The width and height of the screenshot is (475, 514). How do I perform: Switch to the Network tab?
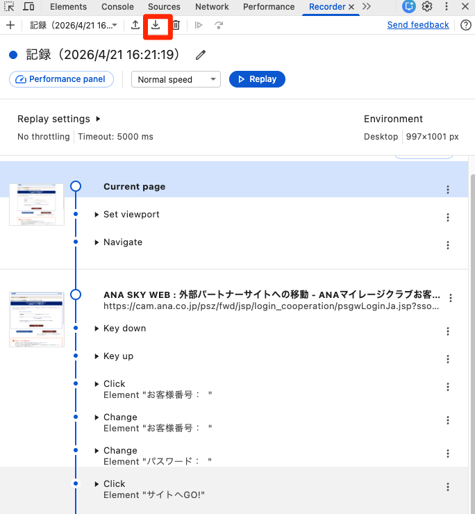(212, 6)
